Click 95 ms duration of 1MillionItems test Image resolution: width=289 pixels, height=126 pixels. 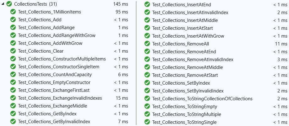tap(122, 12)
